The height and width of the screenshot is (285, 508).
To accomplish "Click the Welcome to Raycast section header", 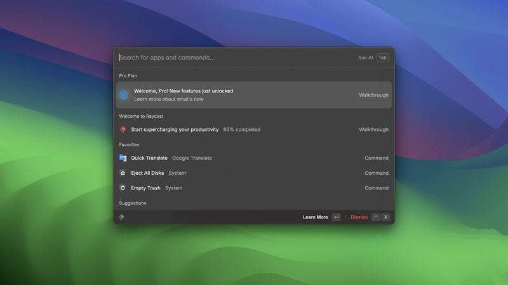I will click(x=141, y=117).
